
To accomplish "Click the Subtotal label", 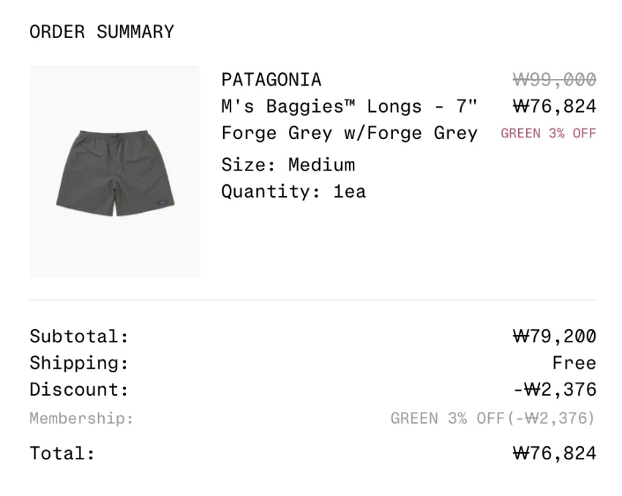I will click(x=79, y=337).
